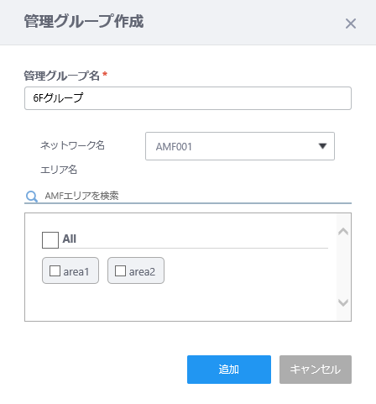Click the up chevron in the area list

tap(343, 231)
